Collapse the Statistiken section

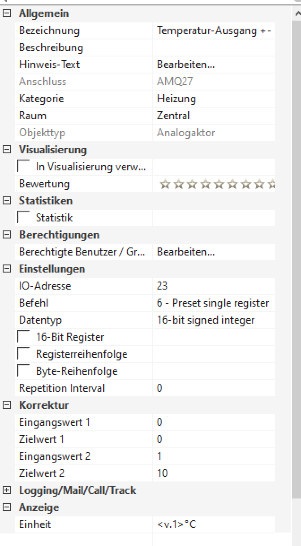point(6,201)
